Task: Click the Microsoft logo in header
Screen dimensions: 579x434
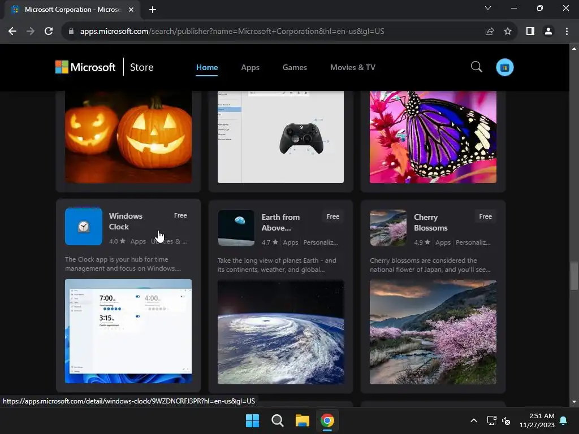Action: [x=85, y=67]
